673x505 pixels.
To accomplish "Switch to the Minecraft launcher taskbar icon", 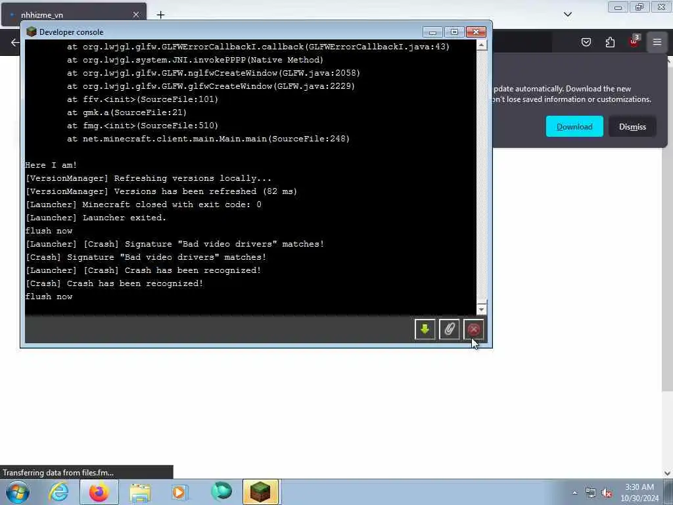I will point(260,492).
